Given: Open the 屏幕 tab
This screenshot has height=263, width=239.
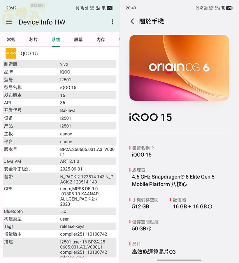Looking at the screenshot, I should [78, 40].
